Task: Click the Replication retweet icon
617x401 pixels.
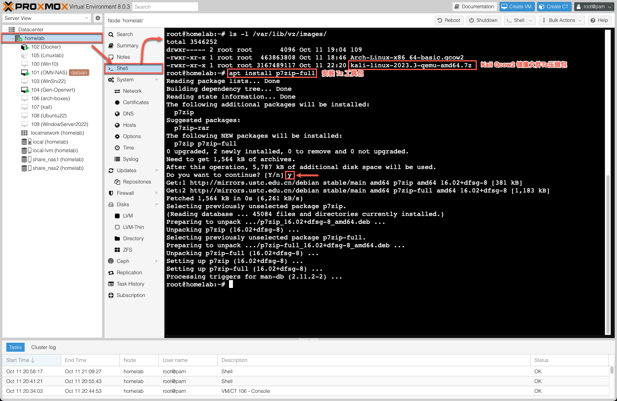Action: pos(111,273)
